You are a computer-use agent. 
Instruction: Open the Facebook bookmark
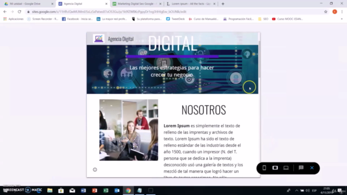pos(77,19)
